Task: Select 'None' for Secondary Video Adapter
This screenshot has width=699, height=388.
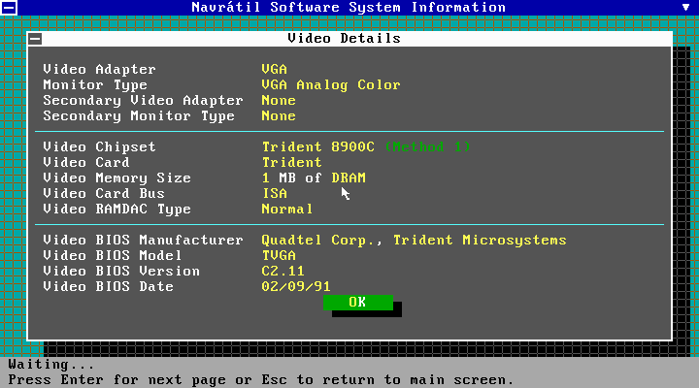Action: [x=279, y=101]
